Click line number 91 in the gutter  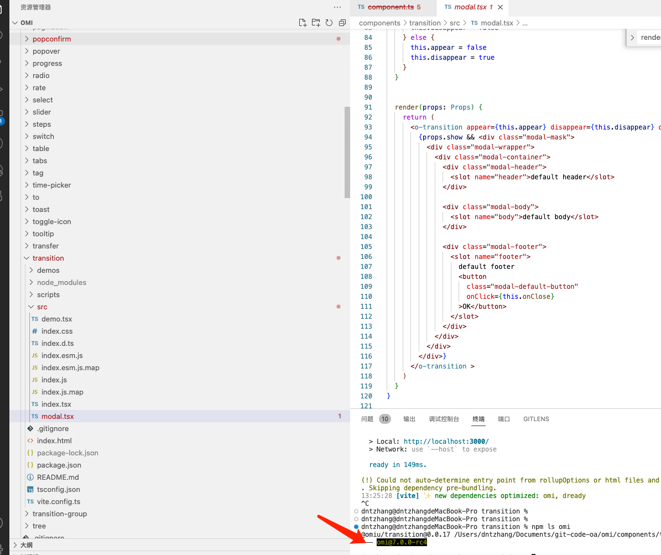pyautogui.click(x=368, y=107)
